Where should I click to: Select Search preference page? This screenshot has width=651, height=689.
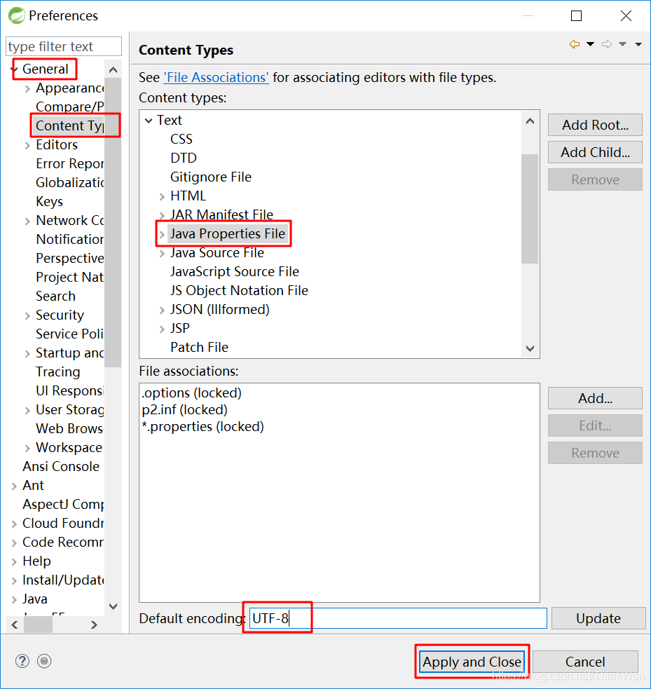click(x=55, y=296)
